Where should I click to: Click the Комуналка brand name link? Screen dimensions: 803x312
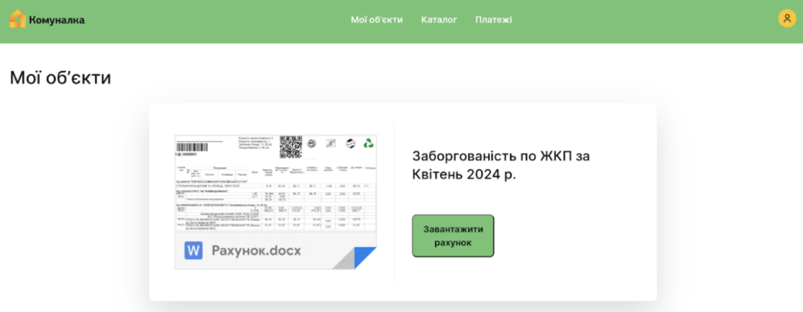(56, 20)
